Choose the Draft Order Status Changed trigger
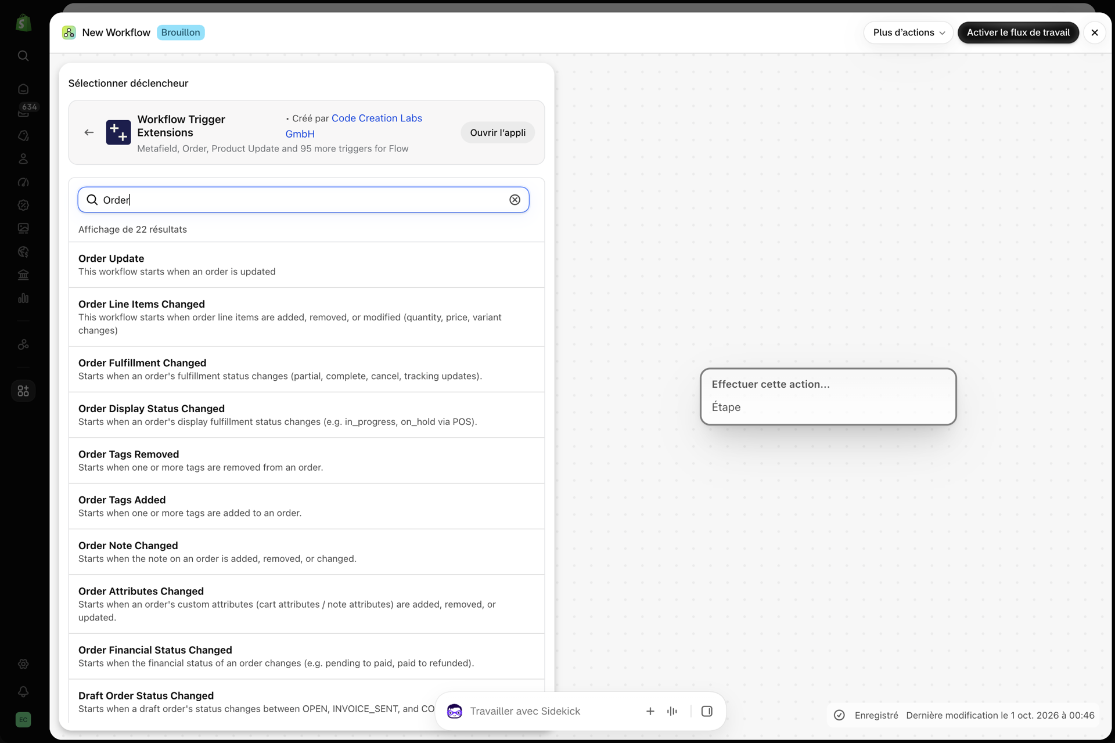Viewport: 1115px width, 743px height. pyautogui.click(x=307, y=702)
